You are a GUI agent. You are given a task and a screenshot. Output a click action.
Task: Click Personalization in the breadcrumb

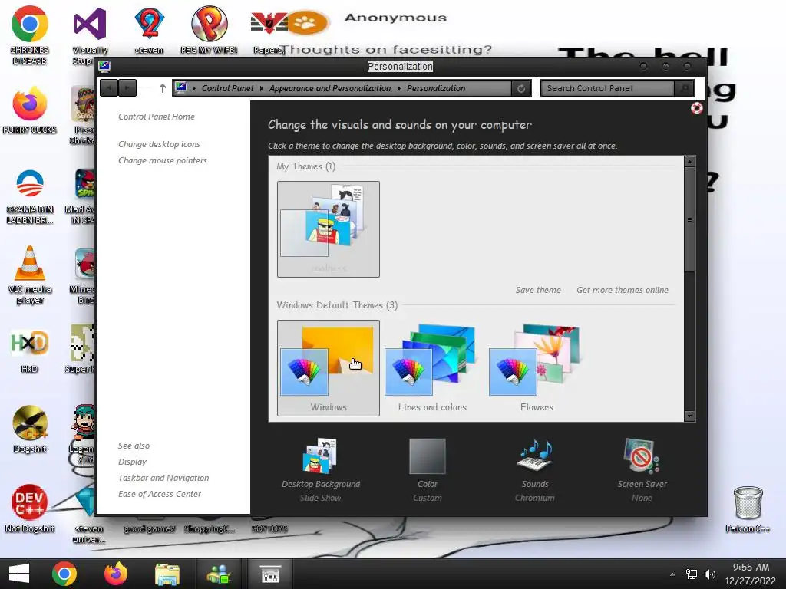pyautogui.click(x=436, y=88)
